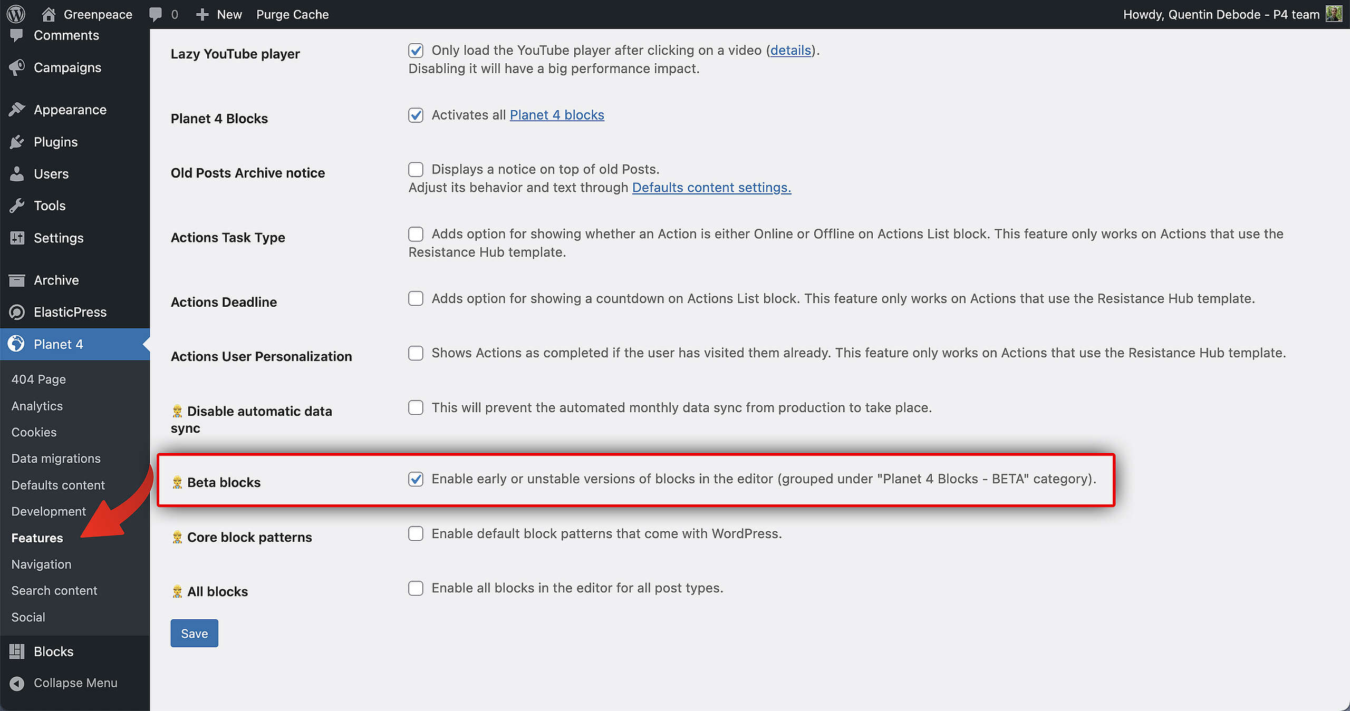Click the Tools wrench icon

(x=17, y=206)
